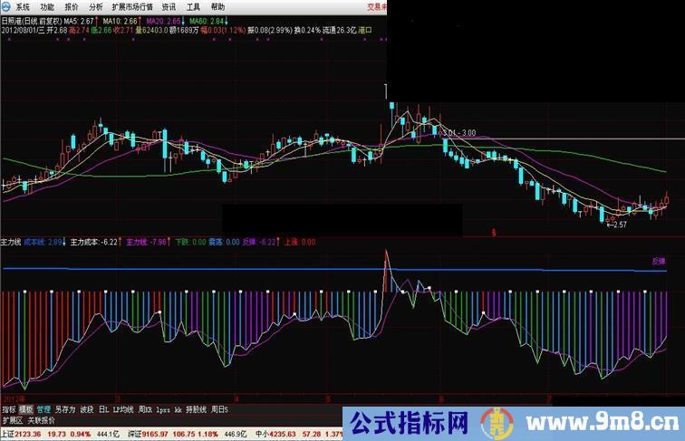Open 关联报价 related quotes

pyautogui.click(x=40, y=420)
